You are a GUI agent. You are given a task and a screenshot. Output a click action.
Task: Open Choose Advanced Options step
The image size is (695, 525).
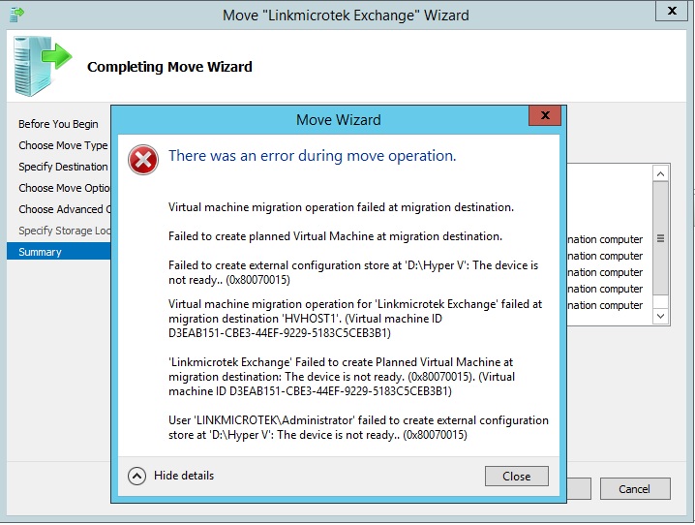64,209
